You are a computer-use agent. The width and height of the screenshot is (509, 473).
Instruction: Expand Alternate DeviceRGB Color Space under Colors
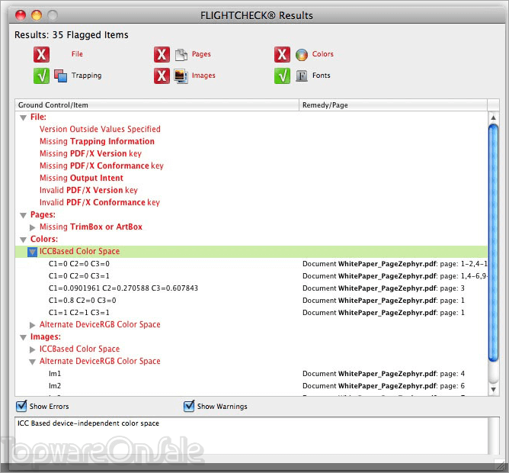point(32,325)
